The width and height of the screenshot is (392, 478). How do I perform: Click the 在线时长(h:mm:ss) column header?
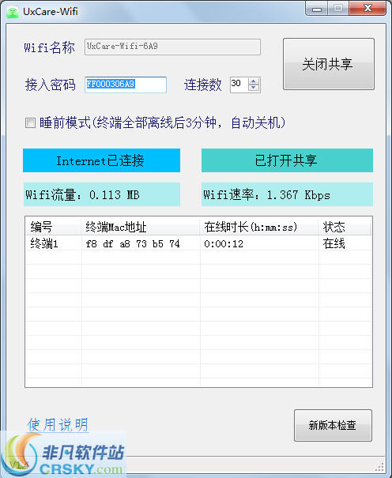pos(259,227)
